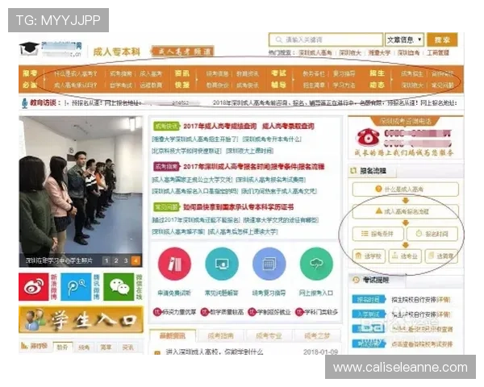Screen dimensions: 484x387
Task: Click the clock icon beside 考试提醒
Action: point(356,280)
